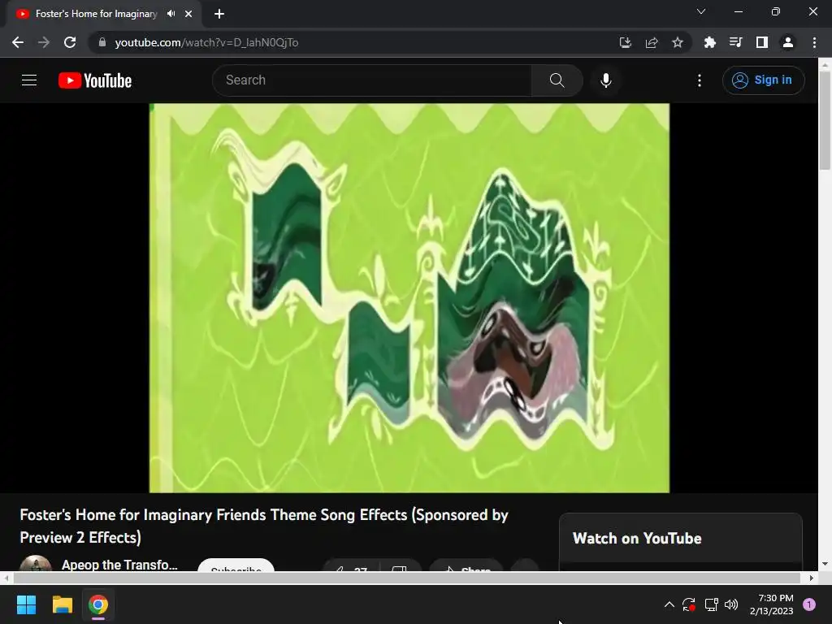Install app via address bar icon
This screenshot has width=832, height=624.
point(626,42)
